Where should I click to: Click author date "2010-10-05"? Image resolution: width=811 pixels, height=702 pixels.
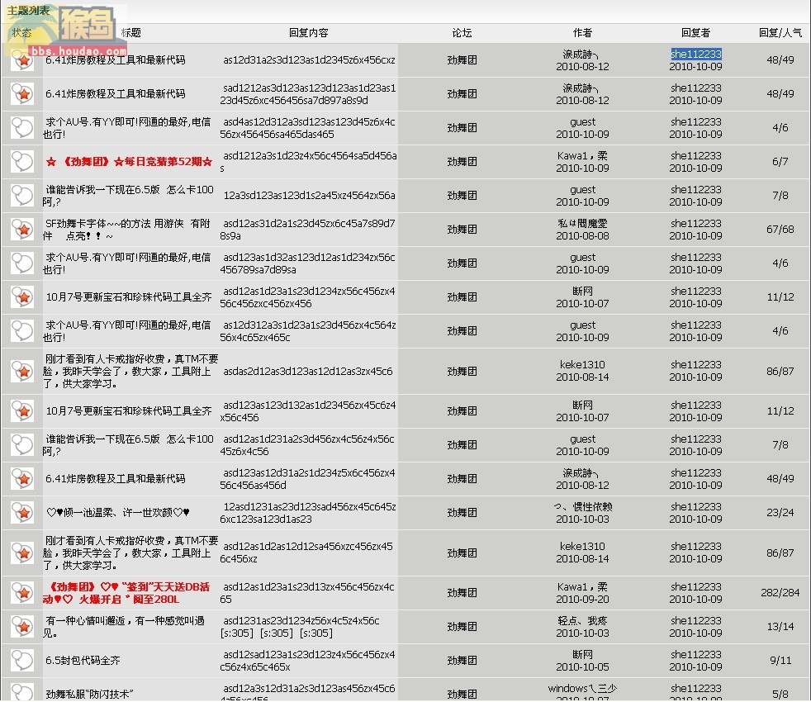click(x=582, y=666)
